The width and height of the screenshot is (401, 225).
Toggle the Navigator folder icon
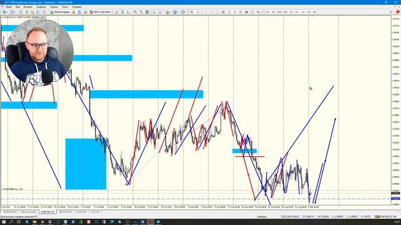coord(33,12)
